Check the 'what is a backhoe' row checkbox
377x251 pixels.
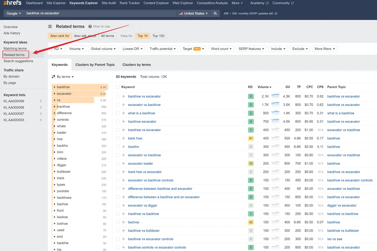coord(118,113)
